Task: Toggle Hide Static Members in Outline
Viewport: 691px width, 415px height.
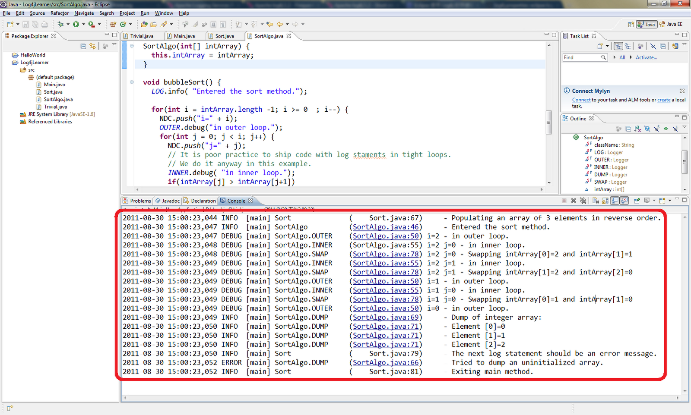Action: pos(656,128)
